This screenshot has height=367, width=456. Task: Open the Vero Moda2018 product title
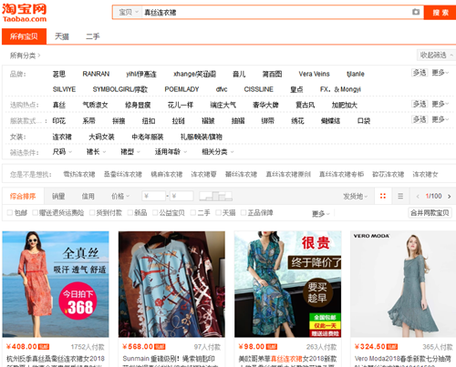[403, 362]
